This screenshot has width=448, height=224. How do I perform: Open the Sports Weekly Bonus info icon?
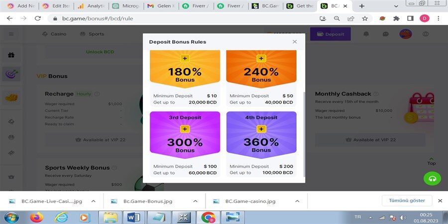[x=114, y=168]
